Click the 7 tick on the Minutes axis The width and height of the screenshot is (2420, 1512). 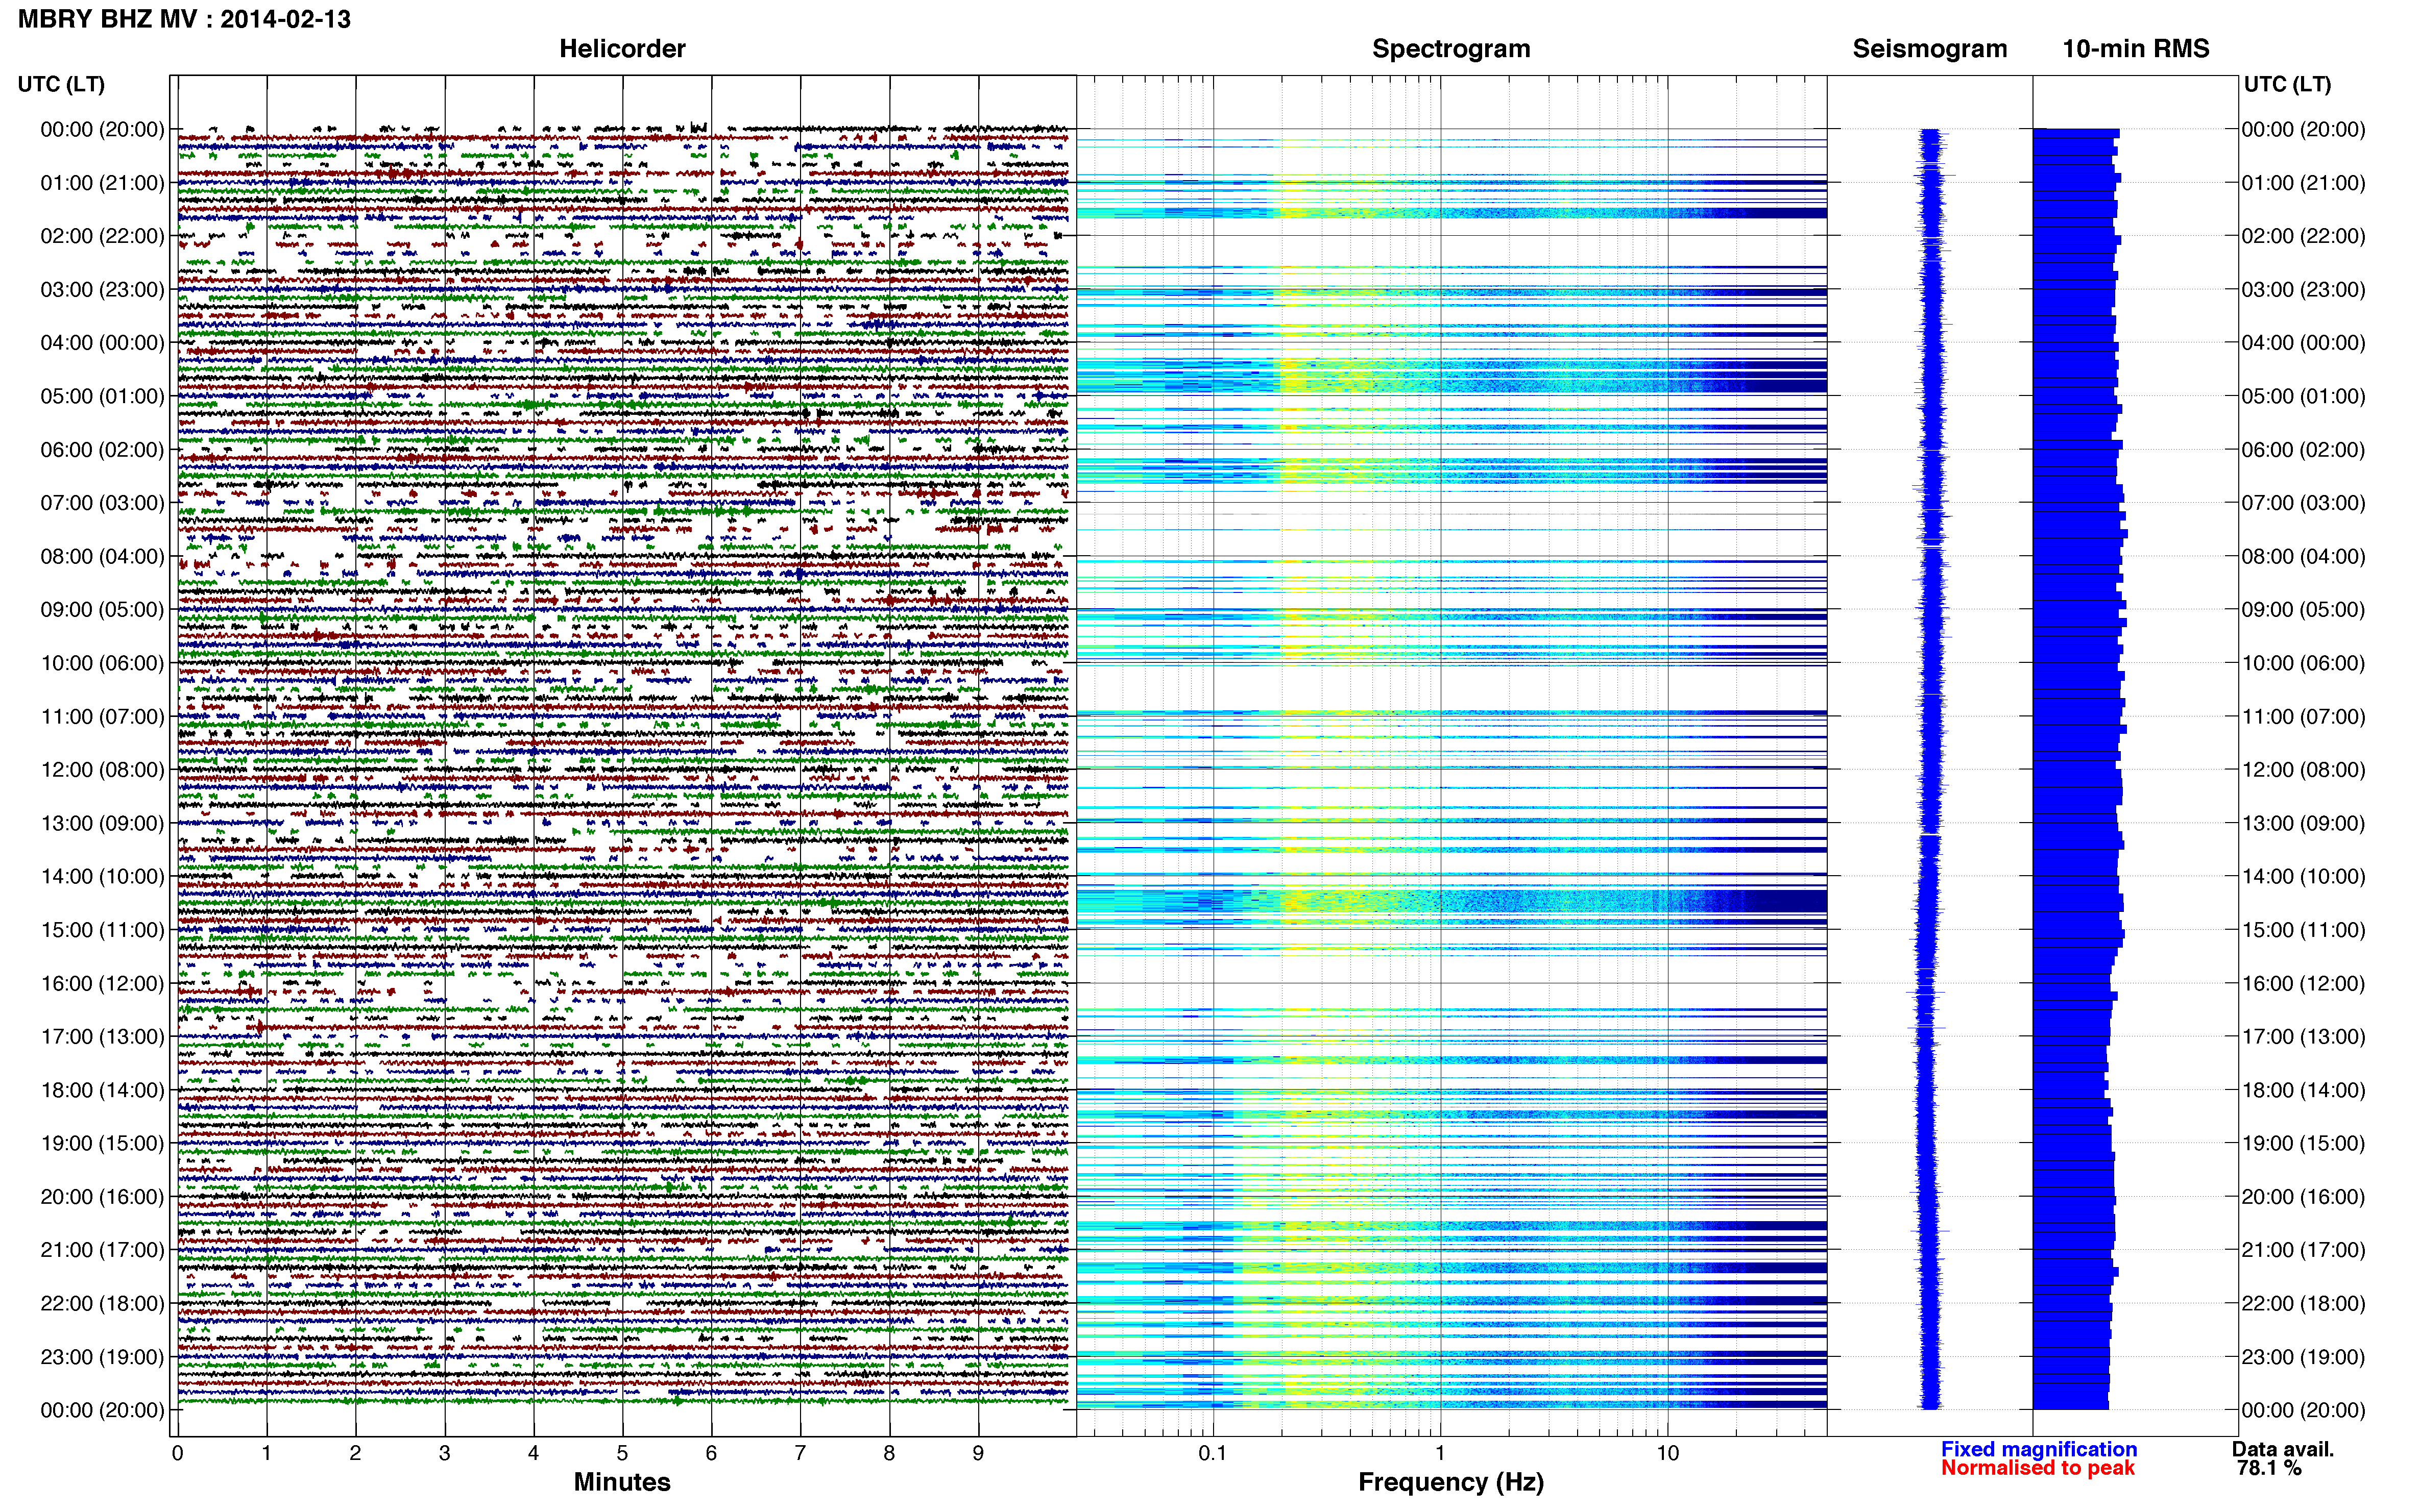[x=800, y=1453]
